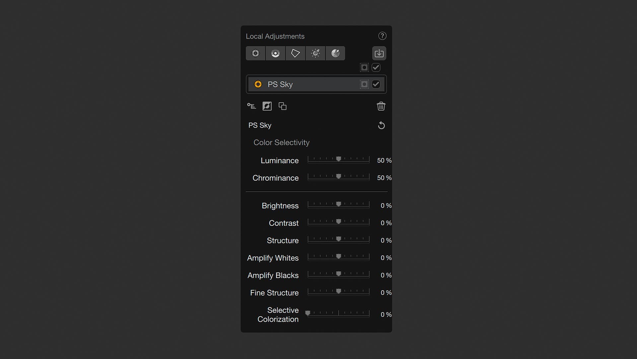Click the Amplify Blacks slider
This screenshot has width=637, height=359.
coord(338,275)
